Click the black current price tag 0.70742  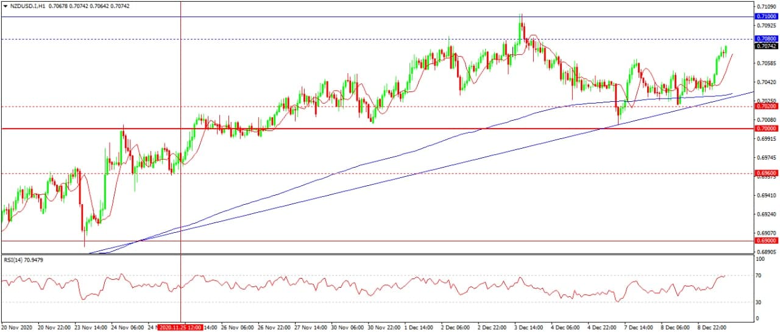(765, 46)
